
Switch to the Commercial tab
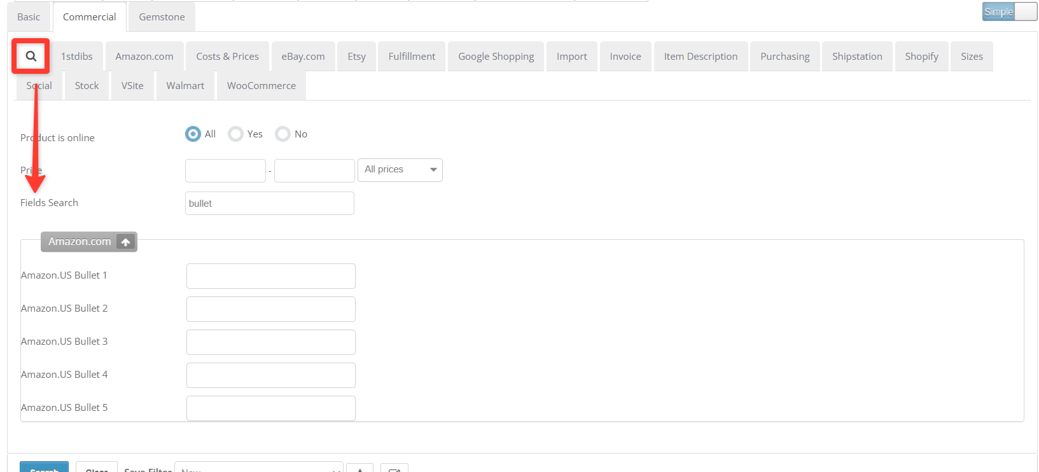click(x=89, y=17)
